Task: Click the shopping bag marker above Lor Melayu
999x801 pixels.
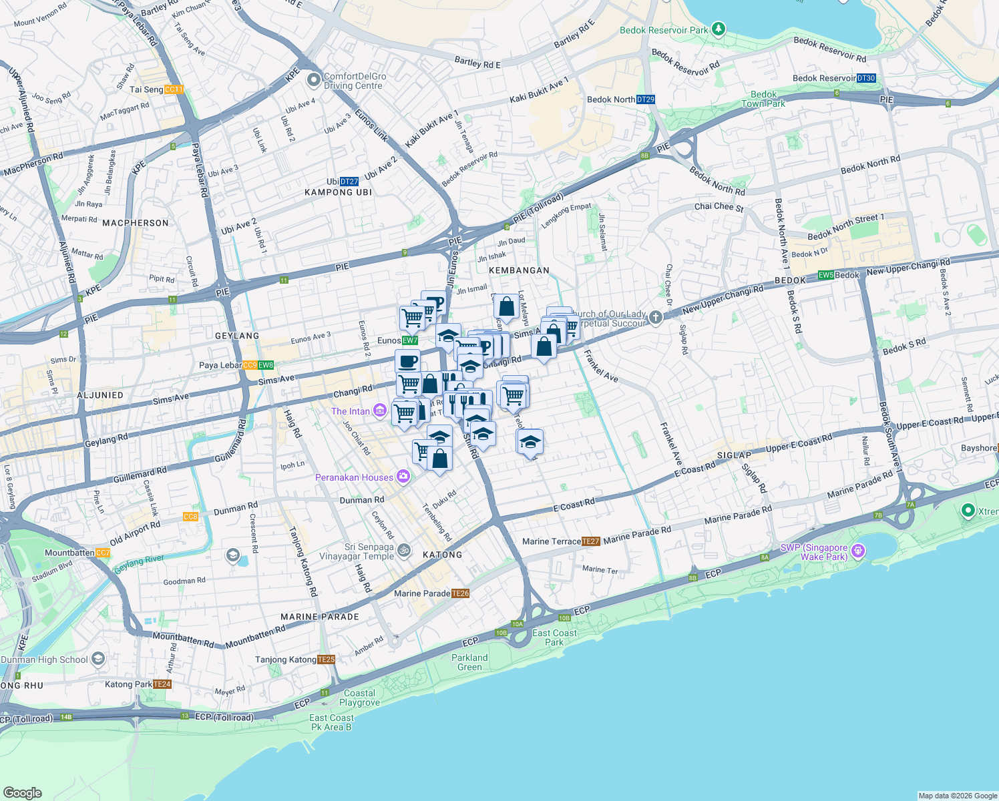Action: 506,307
